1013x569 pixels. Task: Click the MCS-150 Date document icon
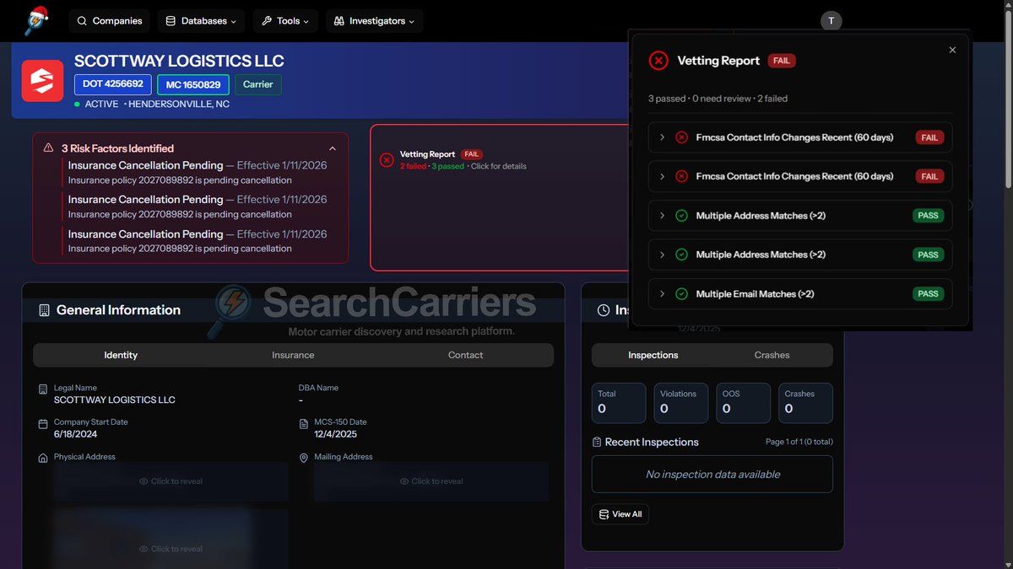pos(304,424)
